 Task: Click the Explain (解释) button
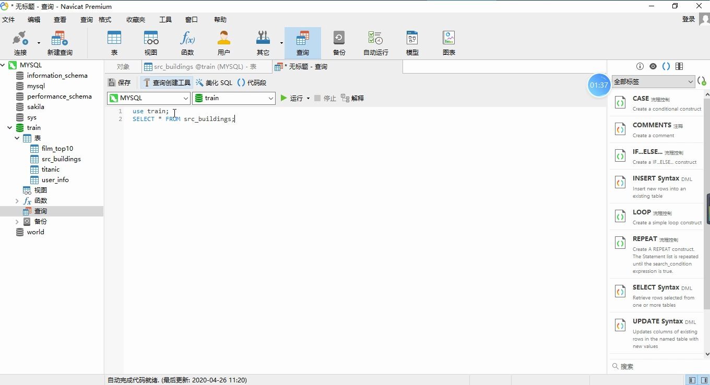click(x=352, y=98)
